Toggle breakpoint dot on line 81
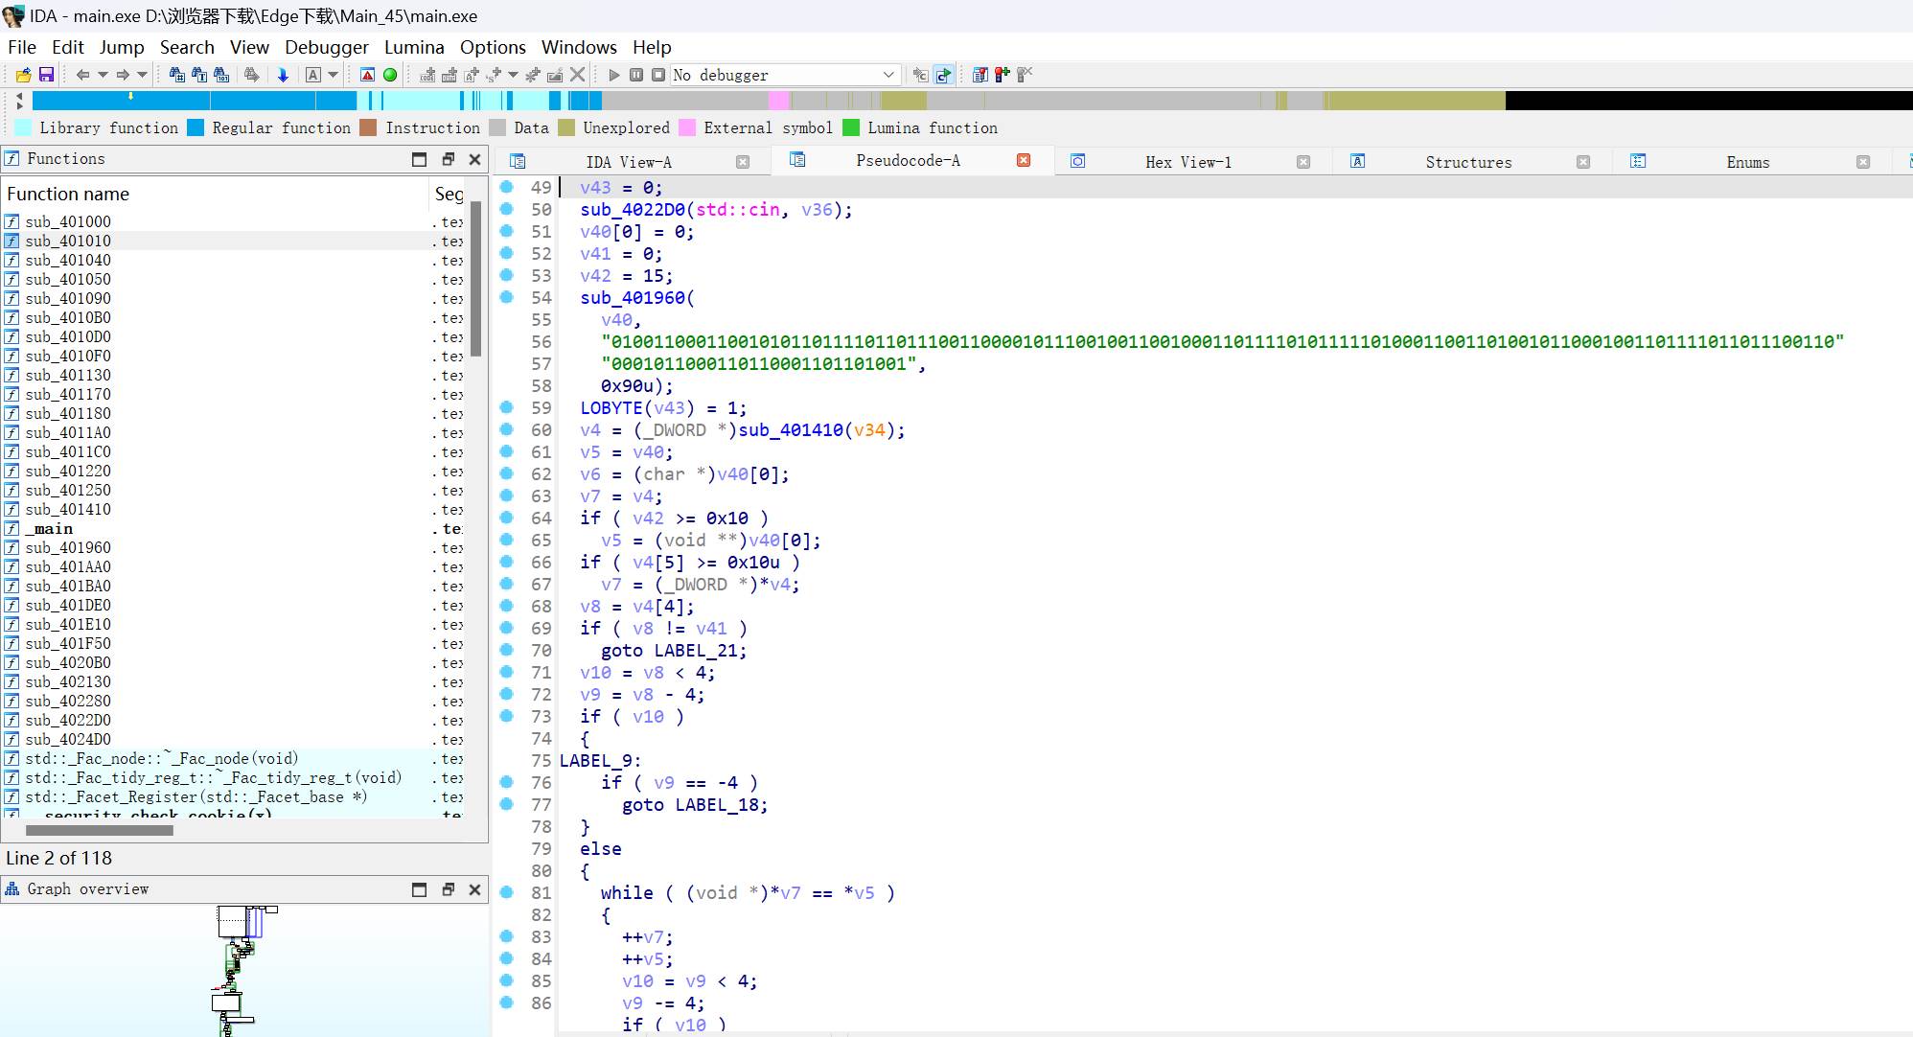 pyautogui.click(x=507, y=892)
